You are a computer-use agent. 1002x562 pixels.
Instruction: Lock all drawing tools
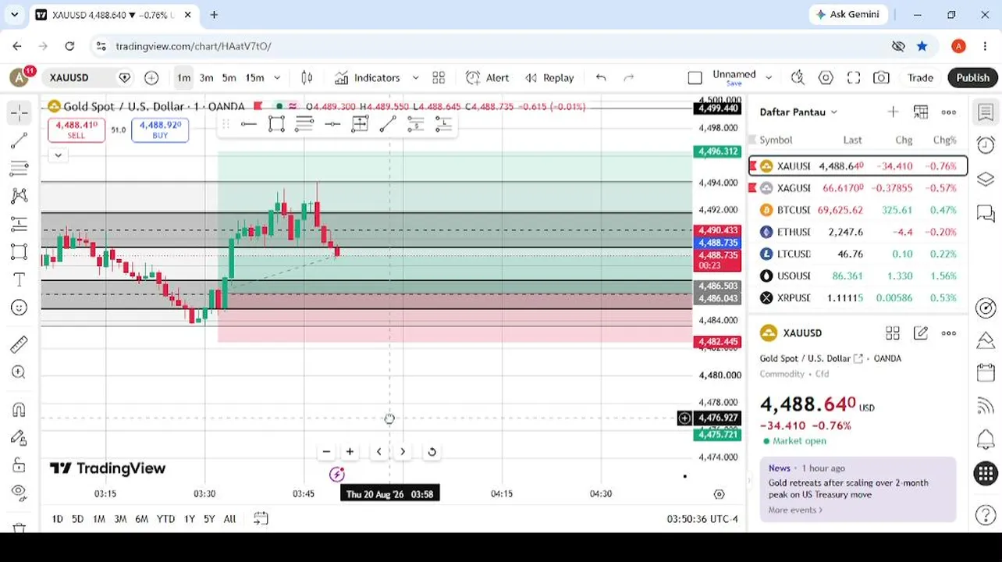[x=20, y=466]
